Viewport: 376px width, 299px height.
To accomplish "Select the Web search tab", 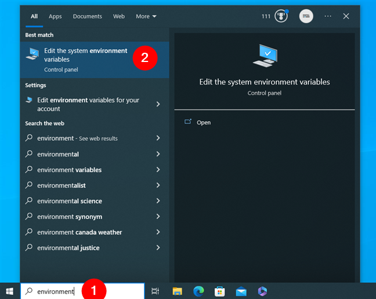I will pos(119,16).
